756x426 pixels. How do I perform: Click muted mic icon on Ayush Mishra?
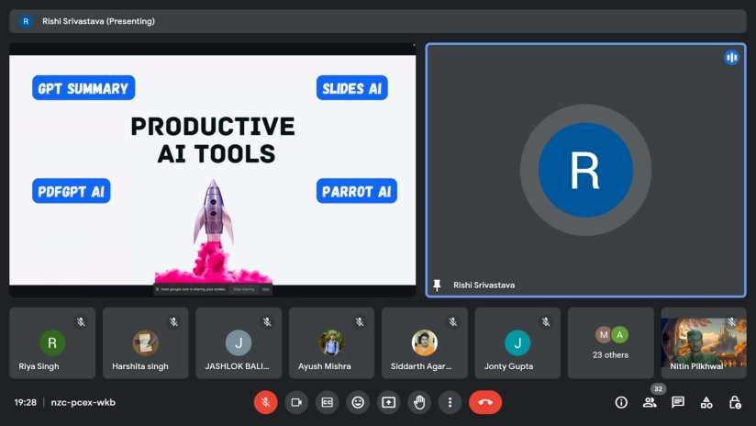360,321
